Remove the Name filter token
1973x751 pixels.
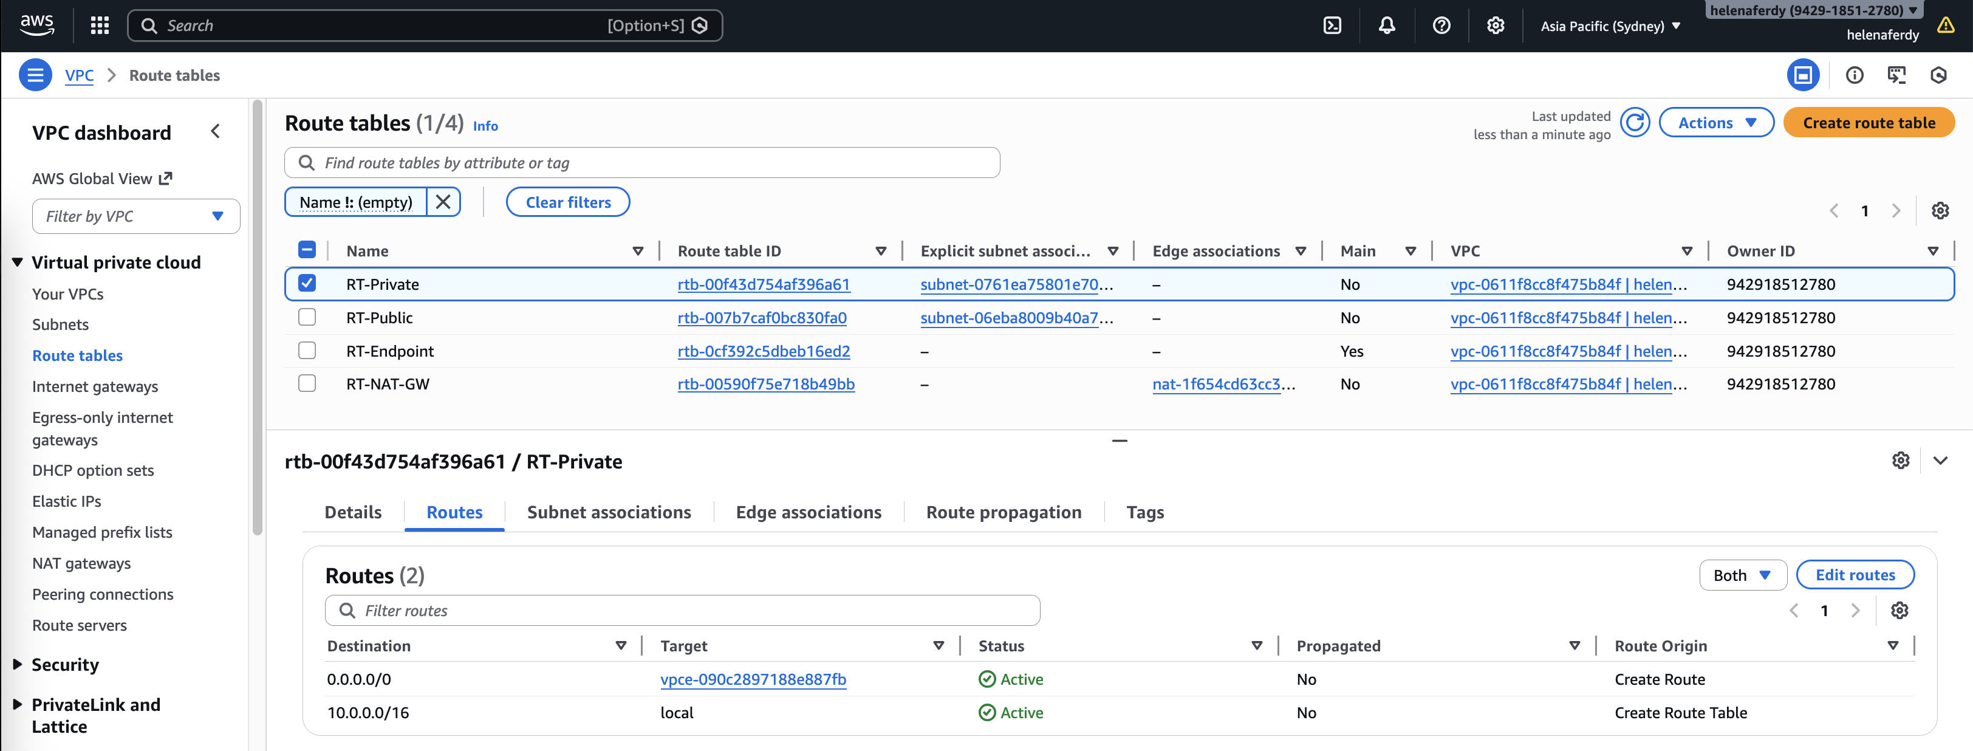tap(443, 202)
